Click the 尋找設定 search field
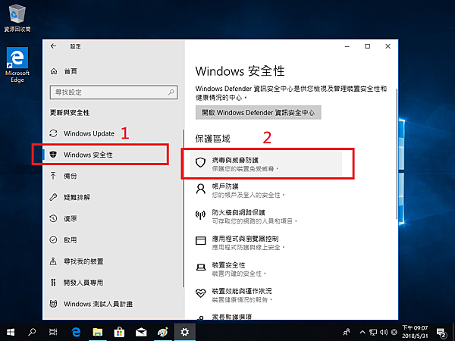 (112, 92)
